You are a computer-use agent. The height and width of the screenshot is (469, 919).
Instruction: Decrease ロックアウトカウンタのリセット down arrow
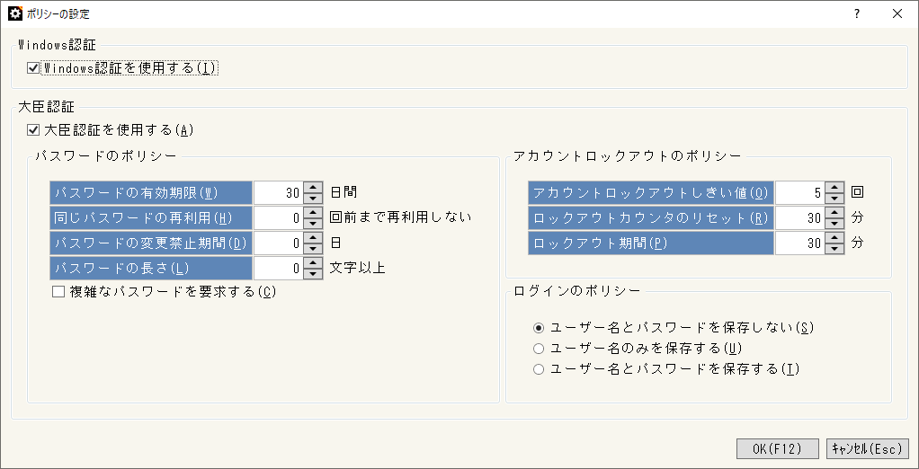coord(834,223)
